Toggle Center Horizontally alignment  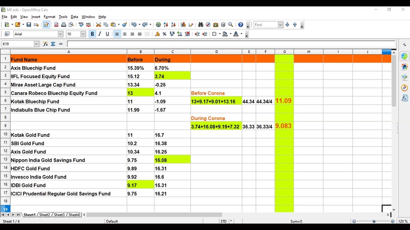(125, 34)
